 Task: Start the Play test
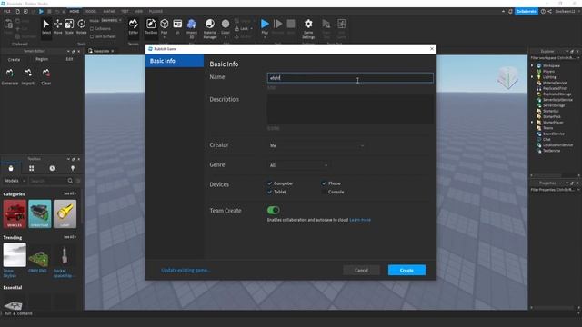(x=265, y=26)
